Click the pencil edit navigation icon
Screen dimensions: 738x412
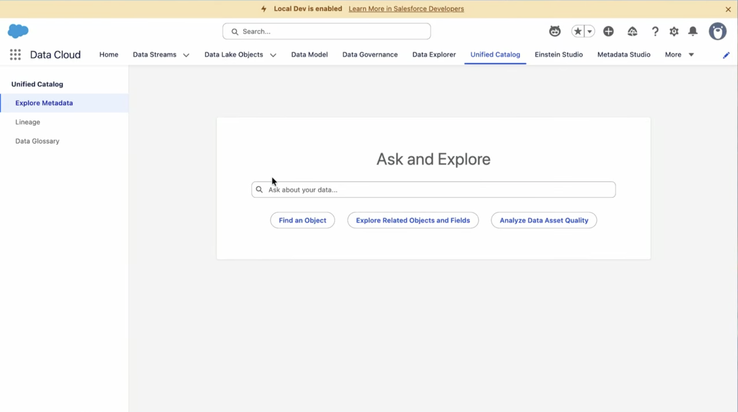click(x=726, y=55)
